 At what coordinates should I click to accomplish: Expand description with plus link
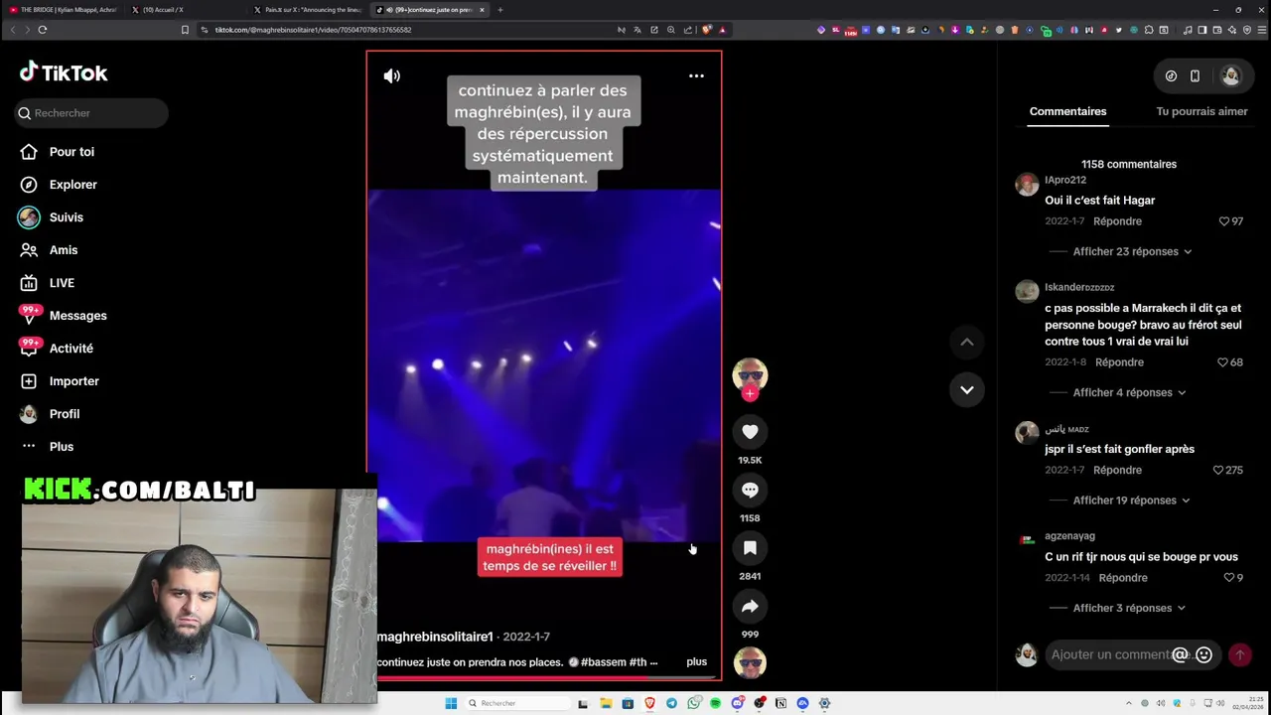click(x=696, y=661)
